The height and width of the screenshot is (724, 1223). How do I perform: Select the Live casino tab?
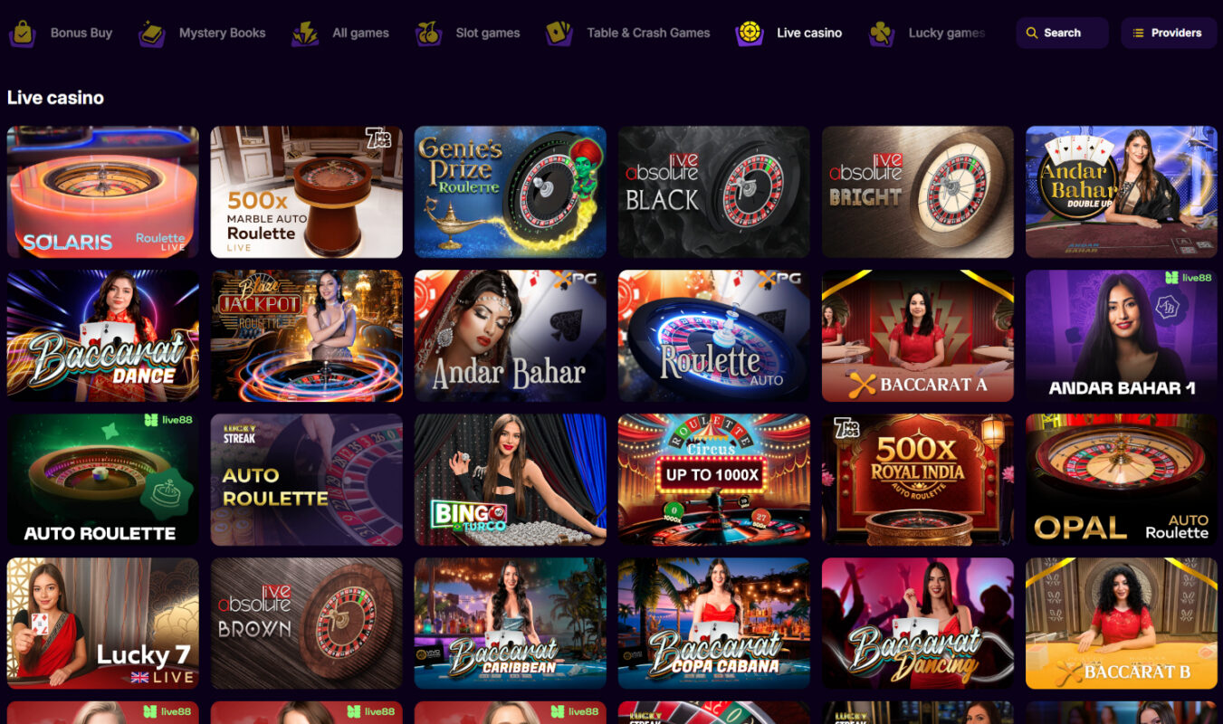click(x=789, y=33)
